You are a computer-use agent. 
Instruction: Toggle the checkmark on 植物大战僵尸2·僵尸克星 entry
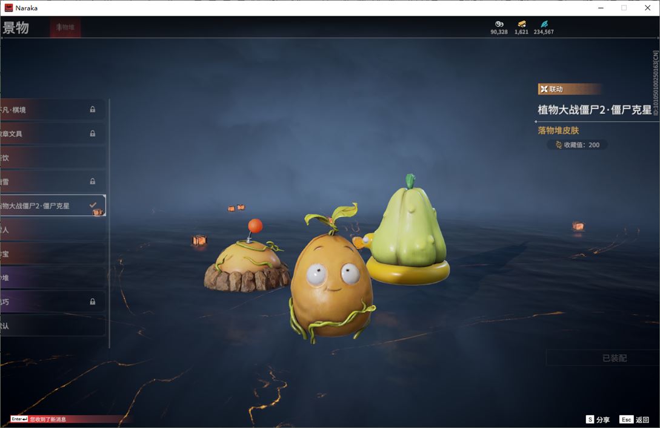point(93,205)
